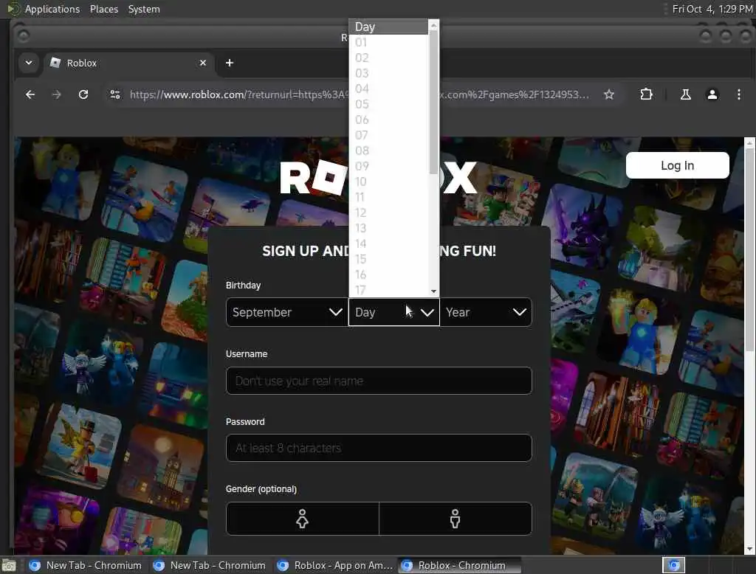Open the Chrome Labs flask icon
756x574 pixels.
click(685, 94)
